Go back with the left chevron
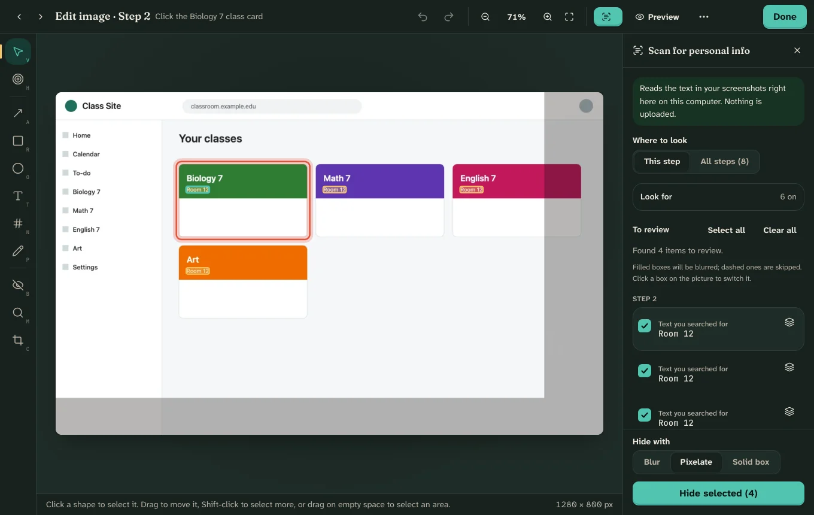Screen dimensions: 814x515 pyautogui.click(x=19, y=17)
